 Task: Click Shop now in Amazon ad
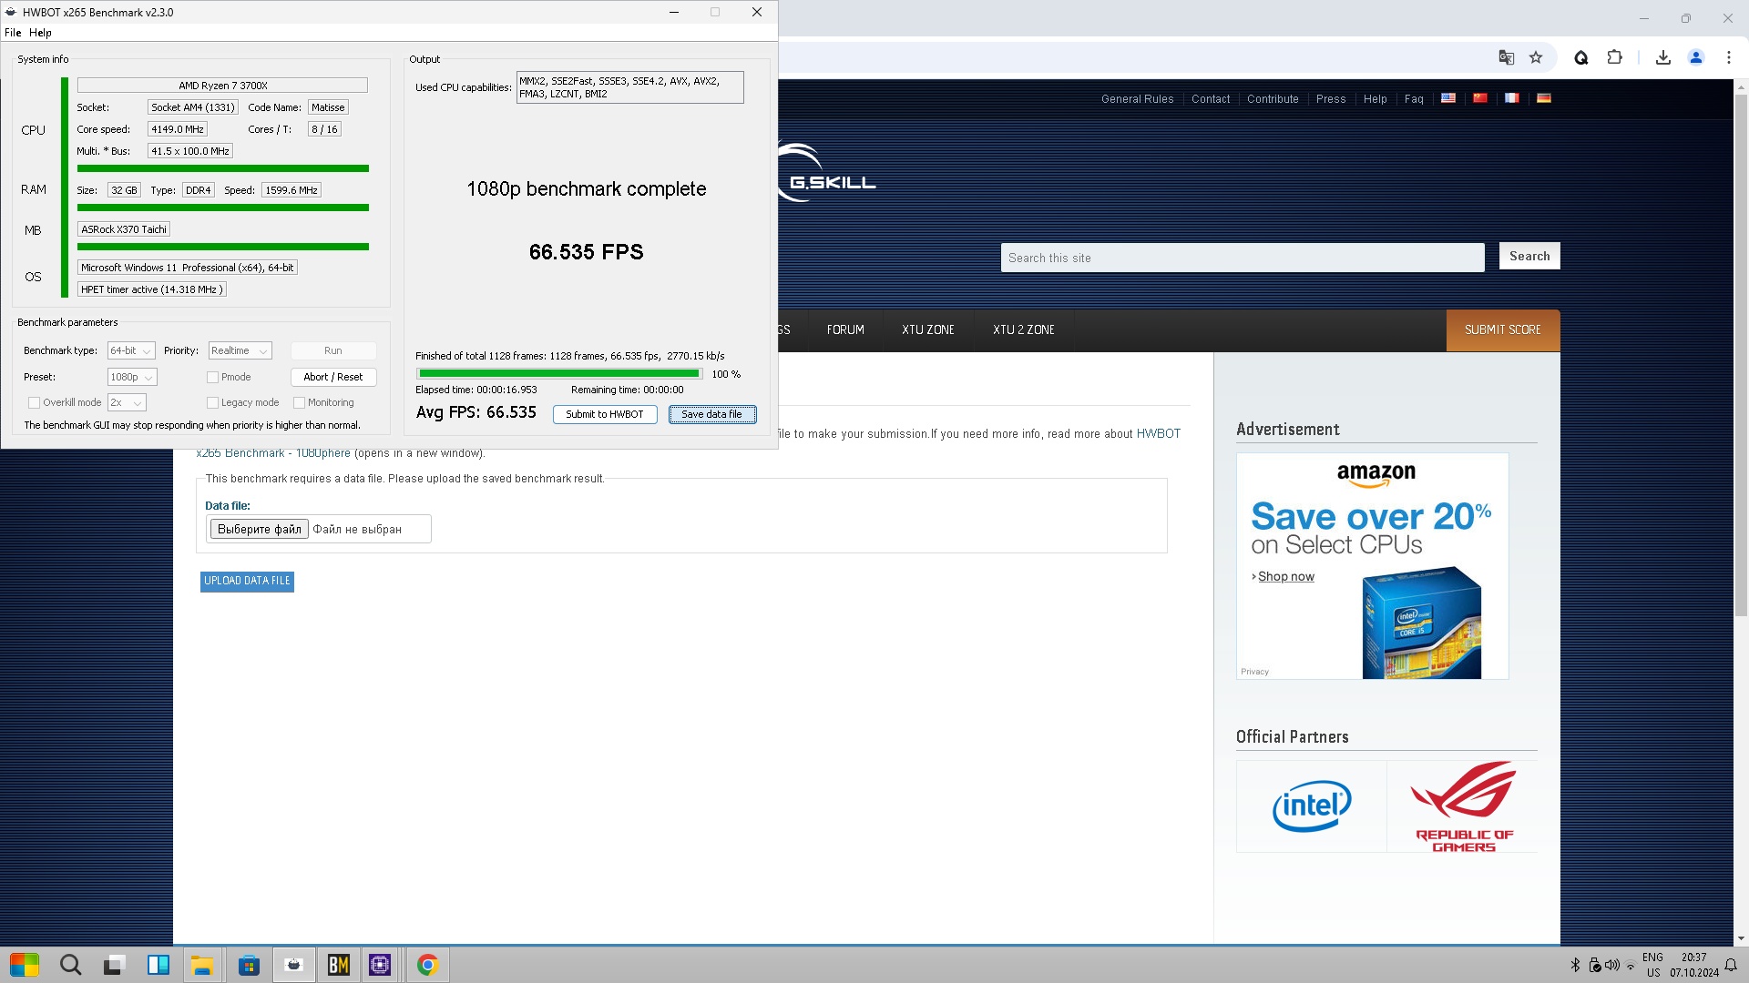click(1286, 577)
